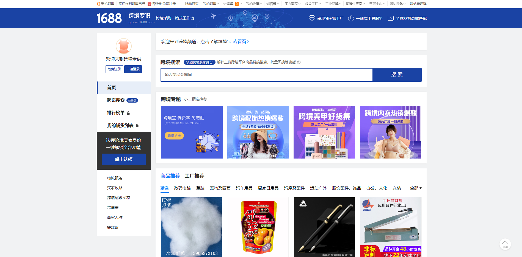Click the 手机阿里 phone icon
The height and width of the screenshot is (257, 522).
98,4
